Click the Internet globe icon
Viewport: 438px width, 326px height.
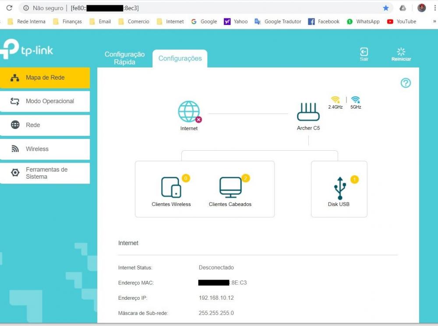[x=189, y=112]
